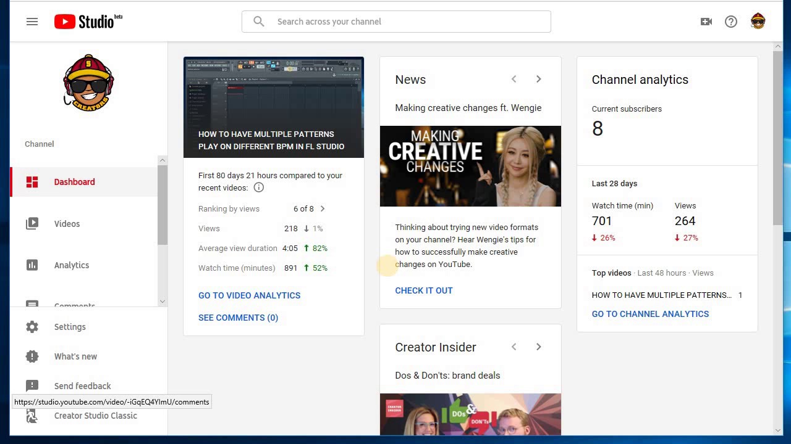Image resolution: width=791 pixels, height=444 pixels.
Task: Click the 'Watch time (minutes)' row label
Action: [x=237, y=268]
